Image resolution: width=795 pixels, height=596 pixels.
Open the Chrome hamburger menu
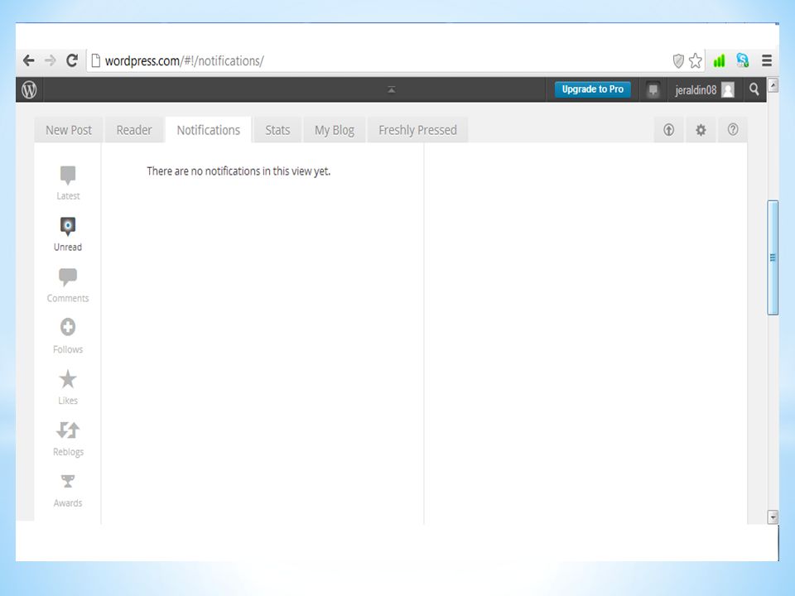tap(767, 60)
